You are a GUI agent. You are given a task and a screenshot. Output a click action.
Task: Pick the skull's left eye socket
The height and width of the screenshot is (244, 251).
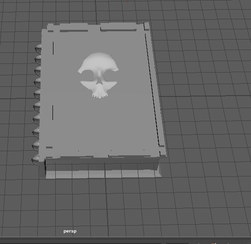pos(88,75)
